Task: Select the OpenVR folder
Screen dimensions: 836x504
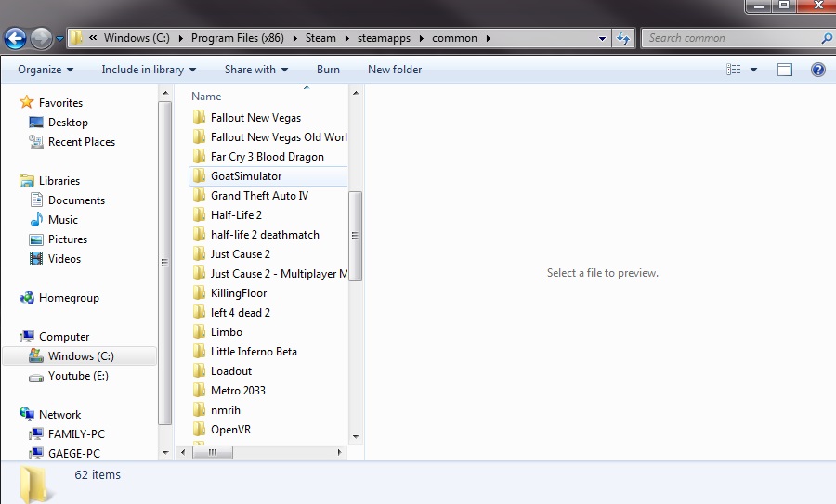Action: click(x=230, y=430)
